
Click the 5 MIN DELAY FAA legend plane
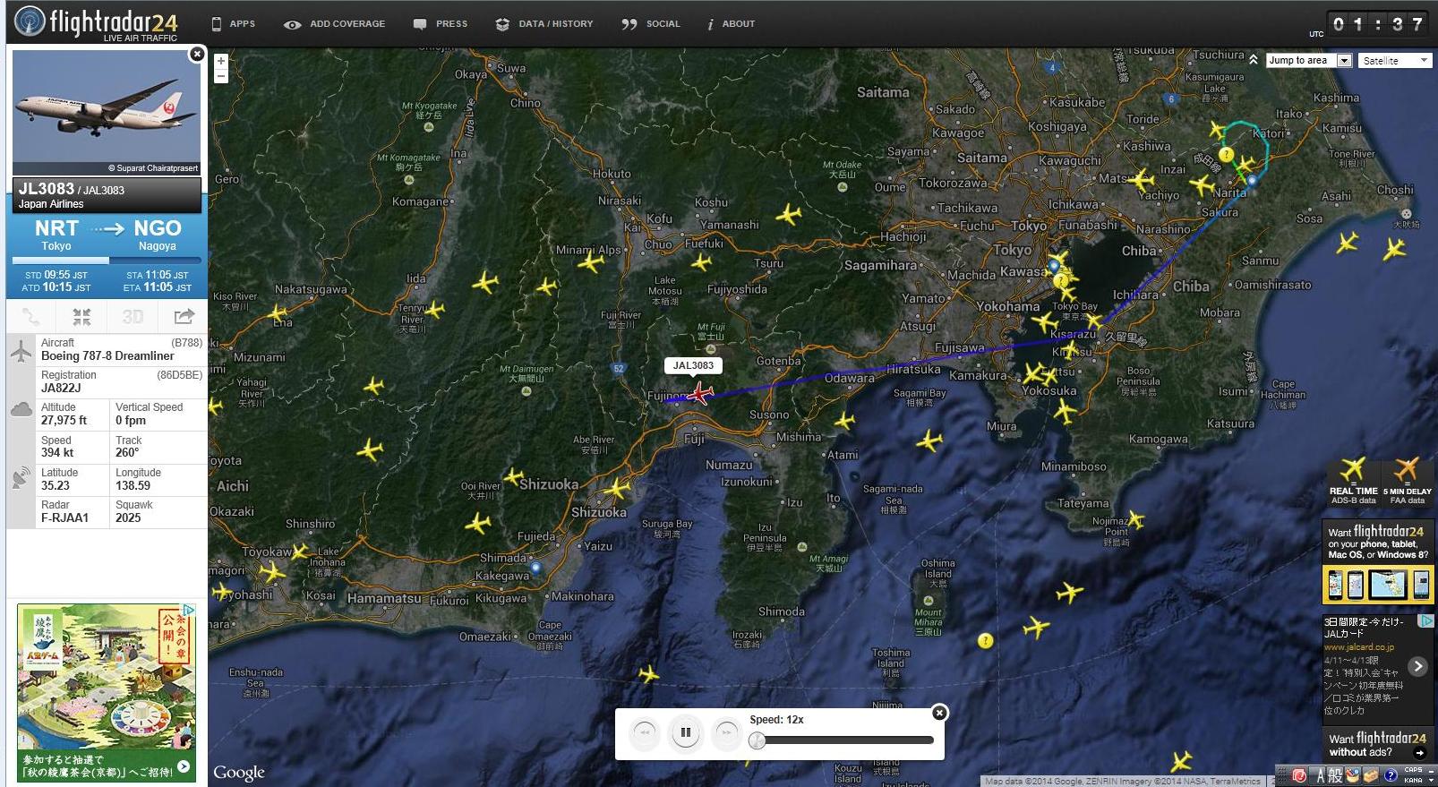pos(1406,469)
